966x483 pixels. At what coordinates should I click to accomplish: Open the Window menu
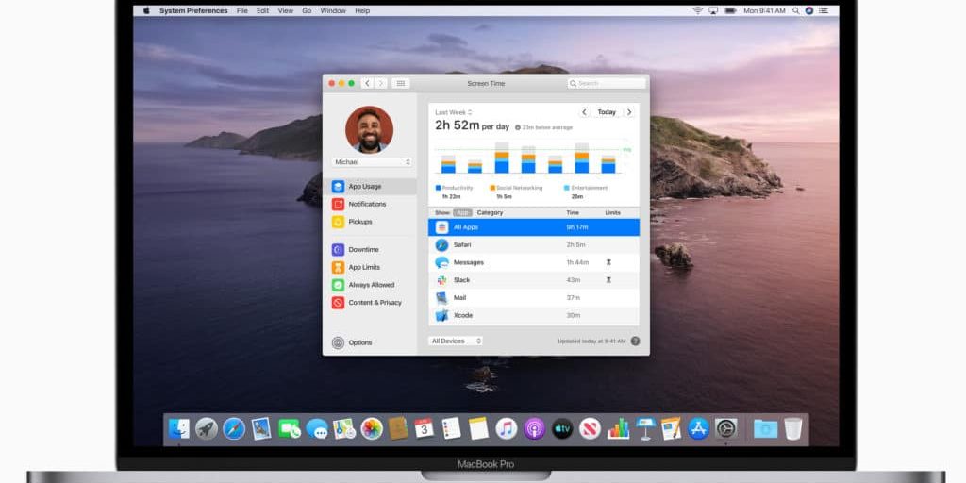333,10
